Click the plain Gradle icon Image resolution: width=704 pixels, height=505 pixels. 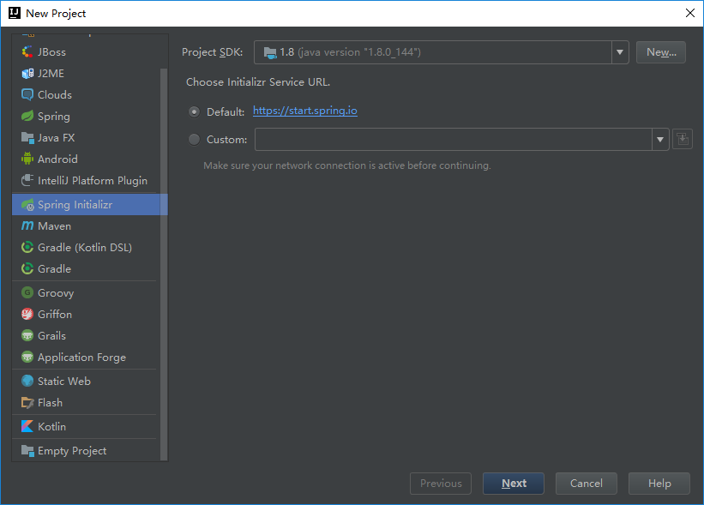coord(27,269)
